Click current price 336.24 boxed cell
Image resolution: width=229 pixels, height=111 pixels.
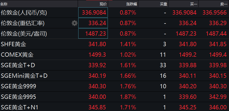click(x=93, y=23)
